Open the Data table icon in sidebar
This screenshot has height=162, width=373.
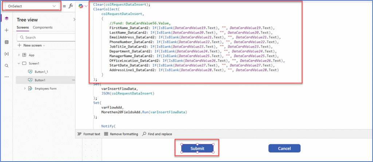(x=7, y=42)
